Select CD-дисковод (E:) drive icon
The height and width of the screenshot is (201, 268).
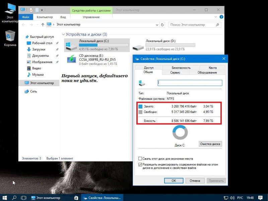tap(71, 59)
